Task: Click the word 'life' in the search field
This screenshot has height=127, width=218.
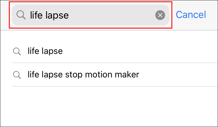Action: [36, 15]
